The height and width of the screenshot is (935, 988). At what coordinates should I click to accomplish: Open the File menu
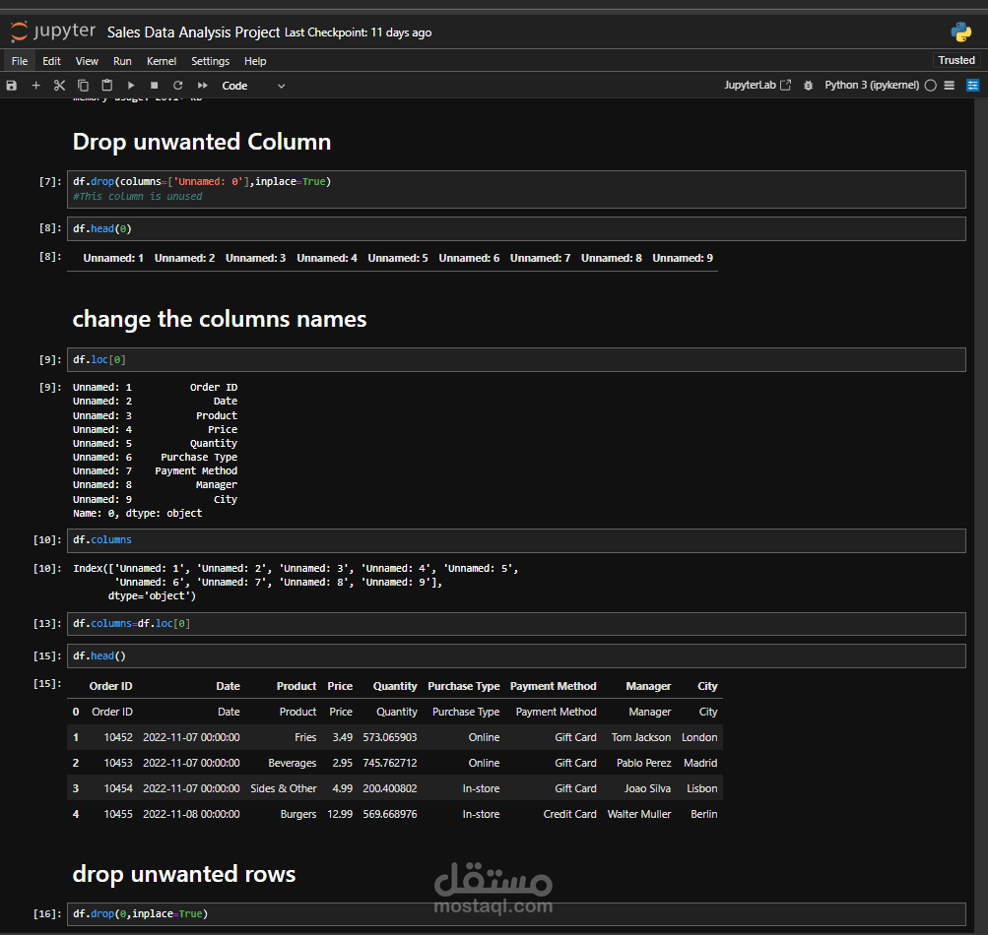click(20, 61)
